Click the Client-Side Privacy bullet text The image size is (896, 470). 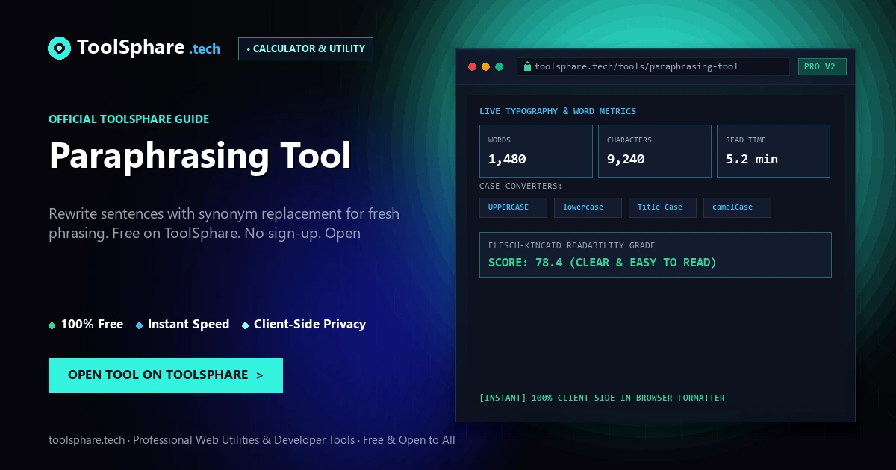click(310, 324)
